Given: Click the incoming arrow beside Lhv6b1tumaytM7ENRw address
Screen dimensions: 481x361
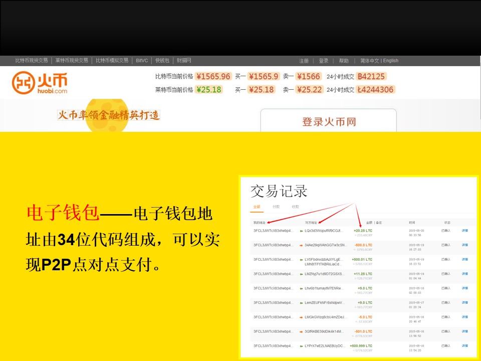Looking at the screenshot, I should point(301,289).
